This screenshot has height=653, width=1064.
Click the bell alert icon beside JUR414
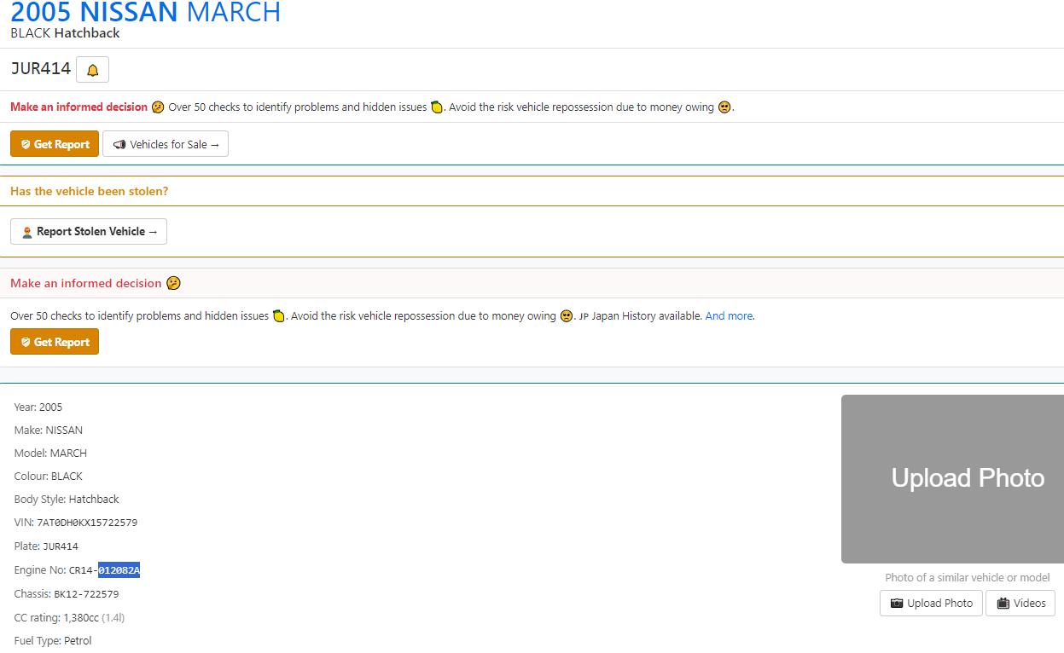coord(92,70)
